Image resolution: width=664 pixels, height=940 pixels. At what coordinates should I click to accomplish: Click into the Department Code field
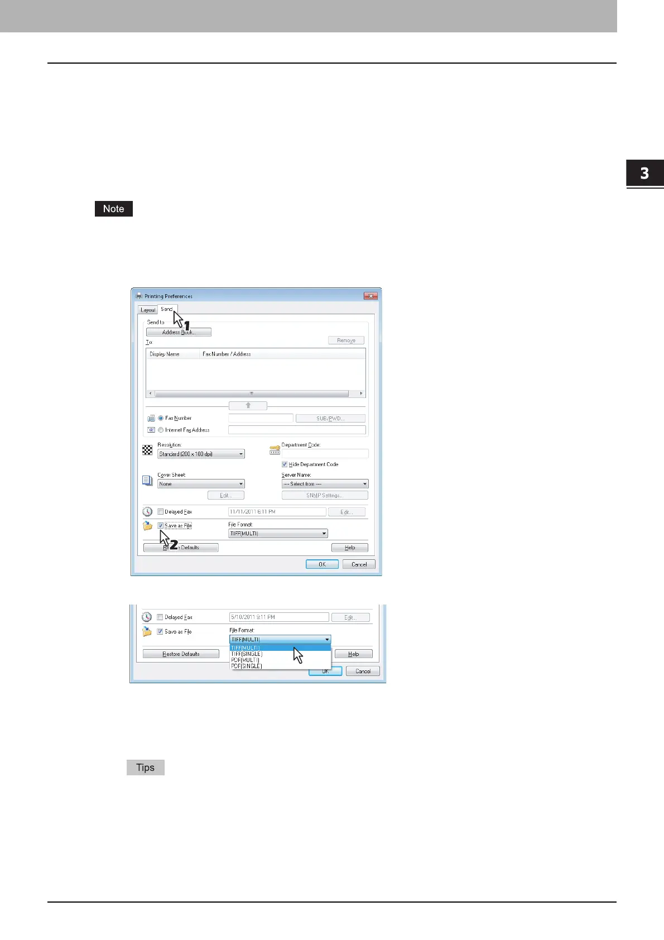(325, 454)
